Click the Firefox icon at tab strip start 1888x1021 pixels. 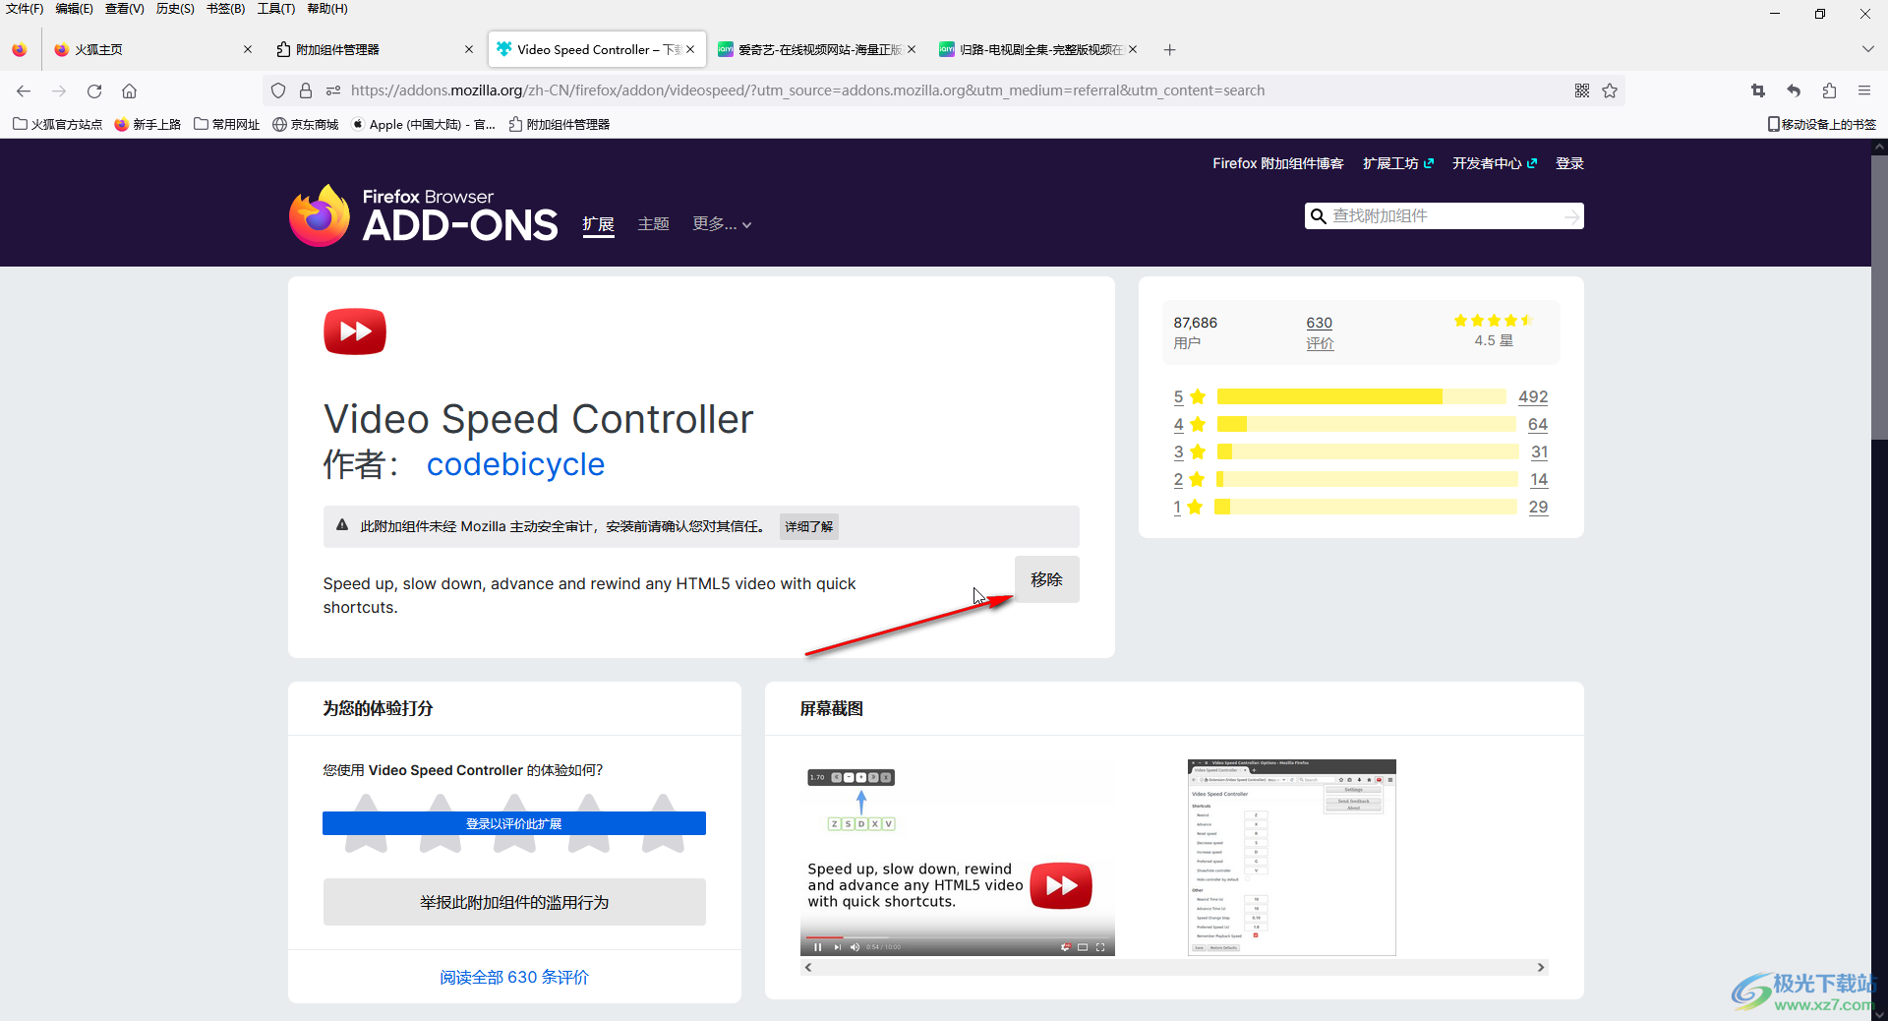point(19,49)
